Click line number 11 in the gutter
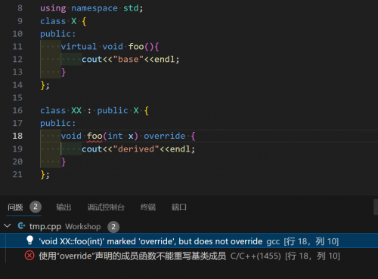The image size is (378, 279). [17, 47]
